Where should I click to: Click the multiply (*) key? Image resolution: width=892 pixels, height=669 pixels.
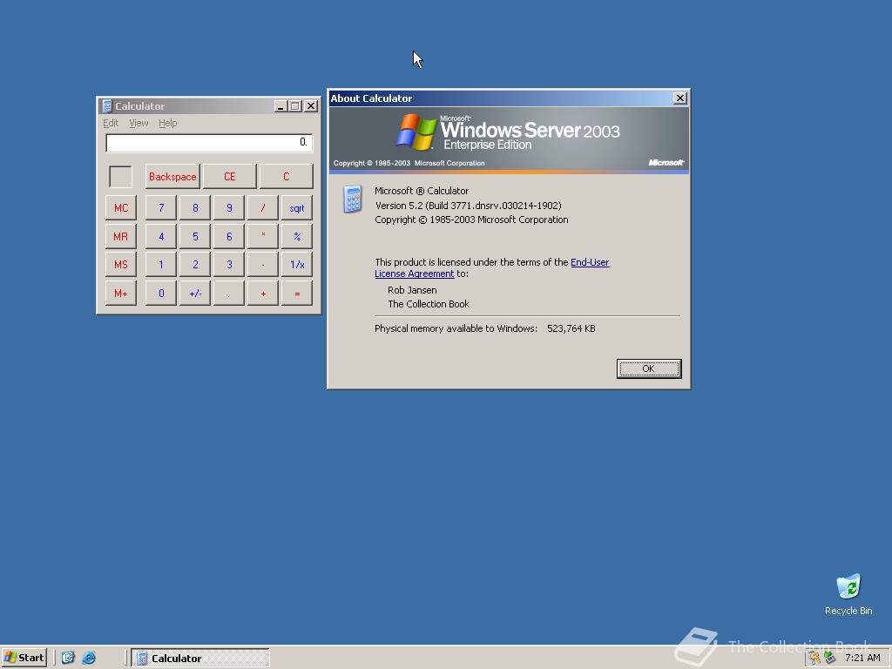click(x=263, y=236)
